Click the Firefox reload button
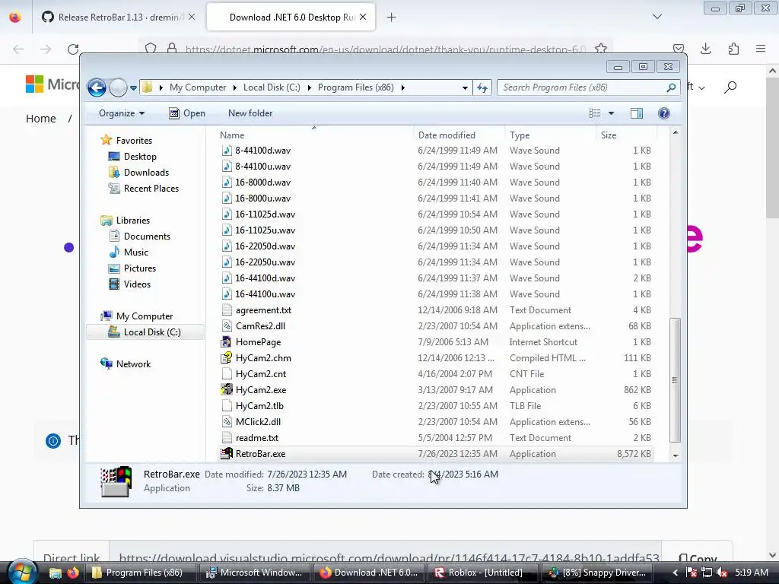Viewport: 779px width, 584px height. (x=73, y=49)
